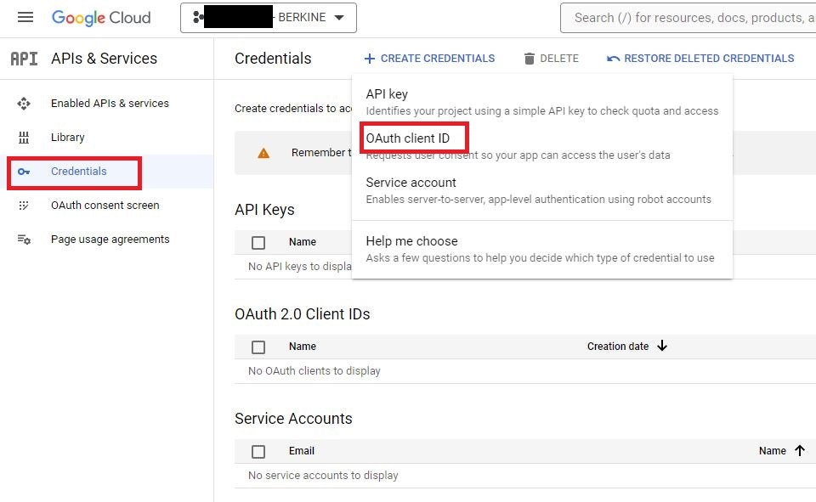Click the DELETE button label
The width and height of the screenshot is (816, 502).
click(559, 59)
